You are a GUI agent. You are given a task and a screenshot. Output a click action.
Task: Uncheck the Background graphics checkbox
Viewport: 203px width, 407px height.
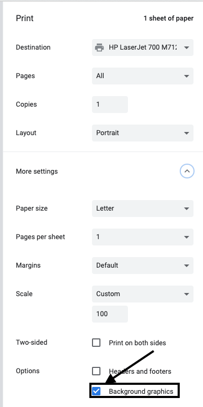96,391
